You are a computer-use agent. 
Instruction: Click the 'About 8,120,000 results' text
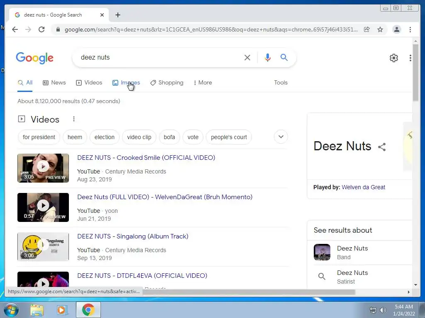point(69,101)
